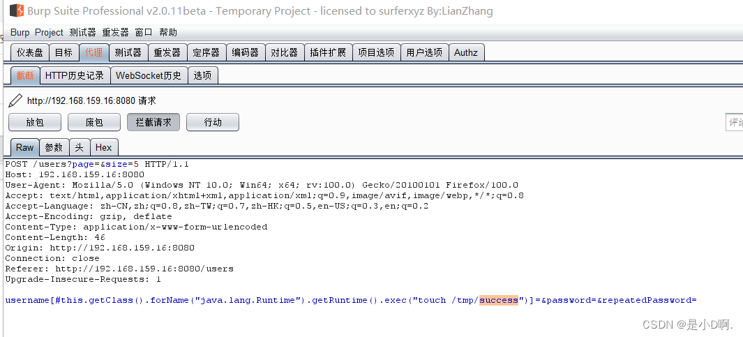Click the Content-Type header line

point(136,227)
